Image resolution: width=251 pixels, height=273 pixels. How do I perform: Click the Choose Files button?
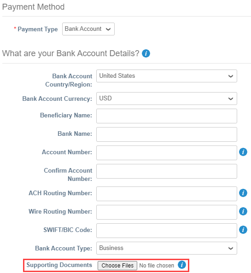click(x=117, y=266)
